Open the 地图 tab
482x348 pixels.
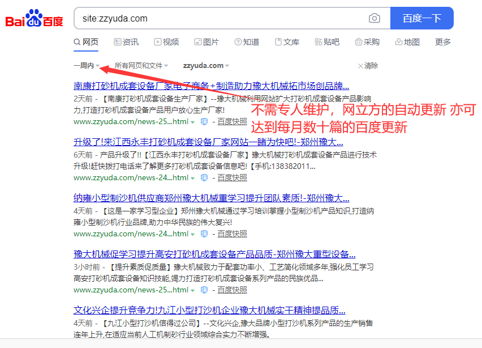[407, 42]
